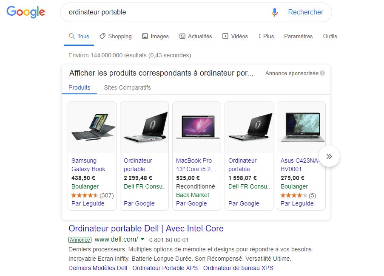Open the MacBook Pro product thumbnail
Screen dimensions: 384x276
tap(196, 127)
